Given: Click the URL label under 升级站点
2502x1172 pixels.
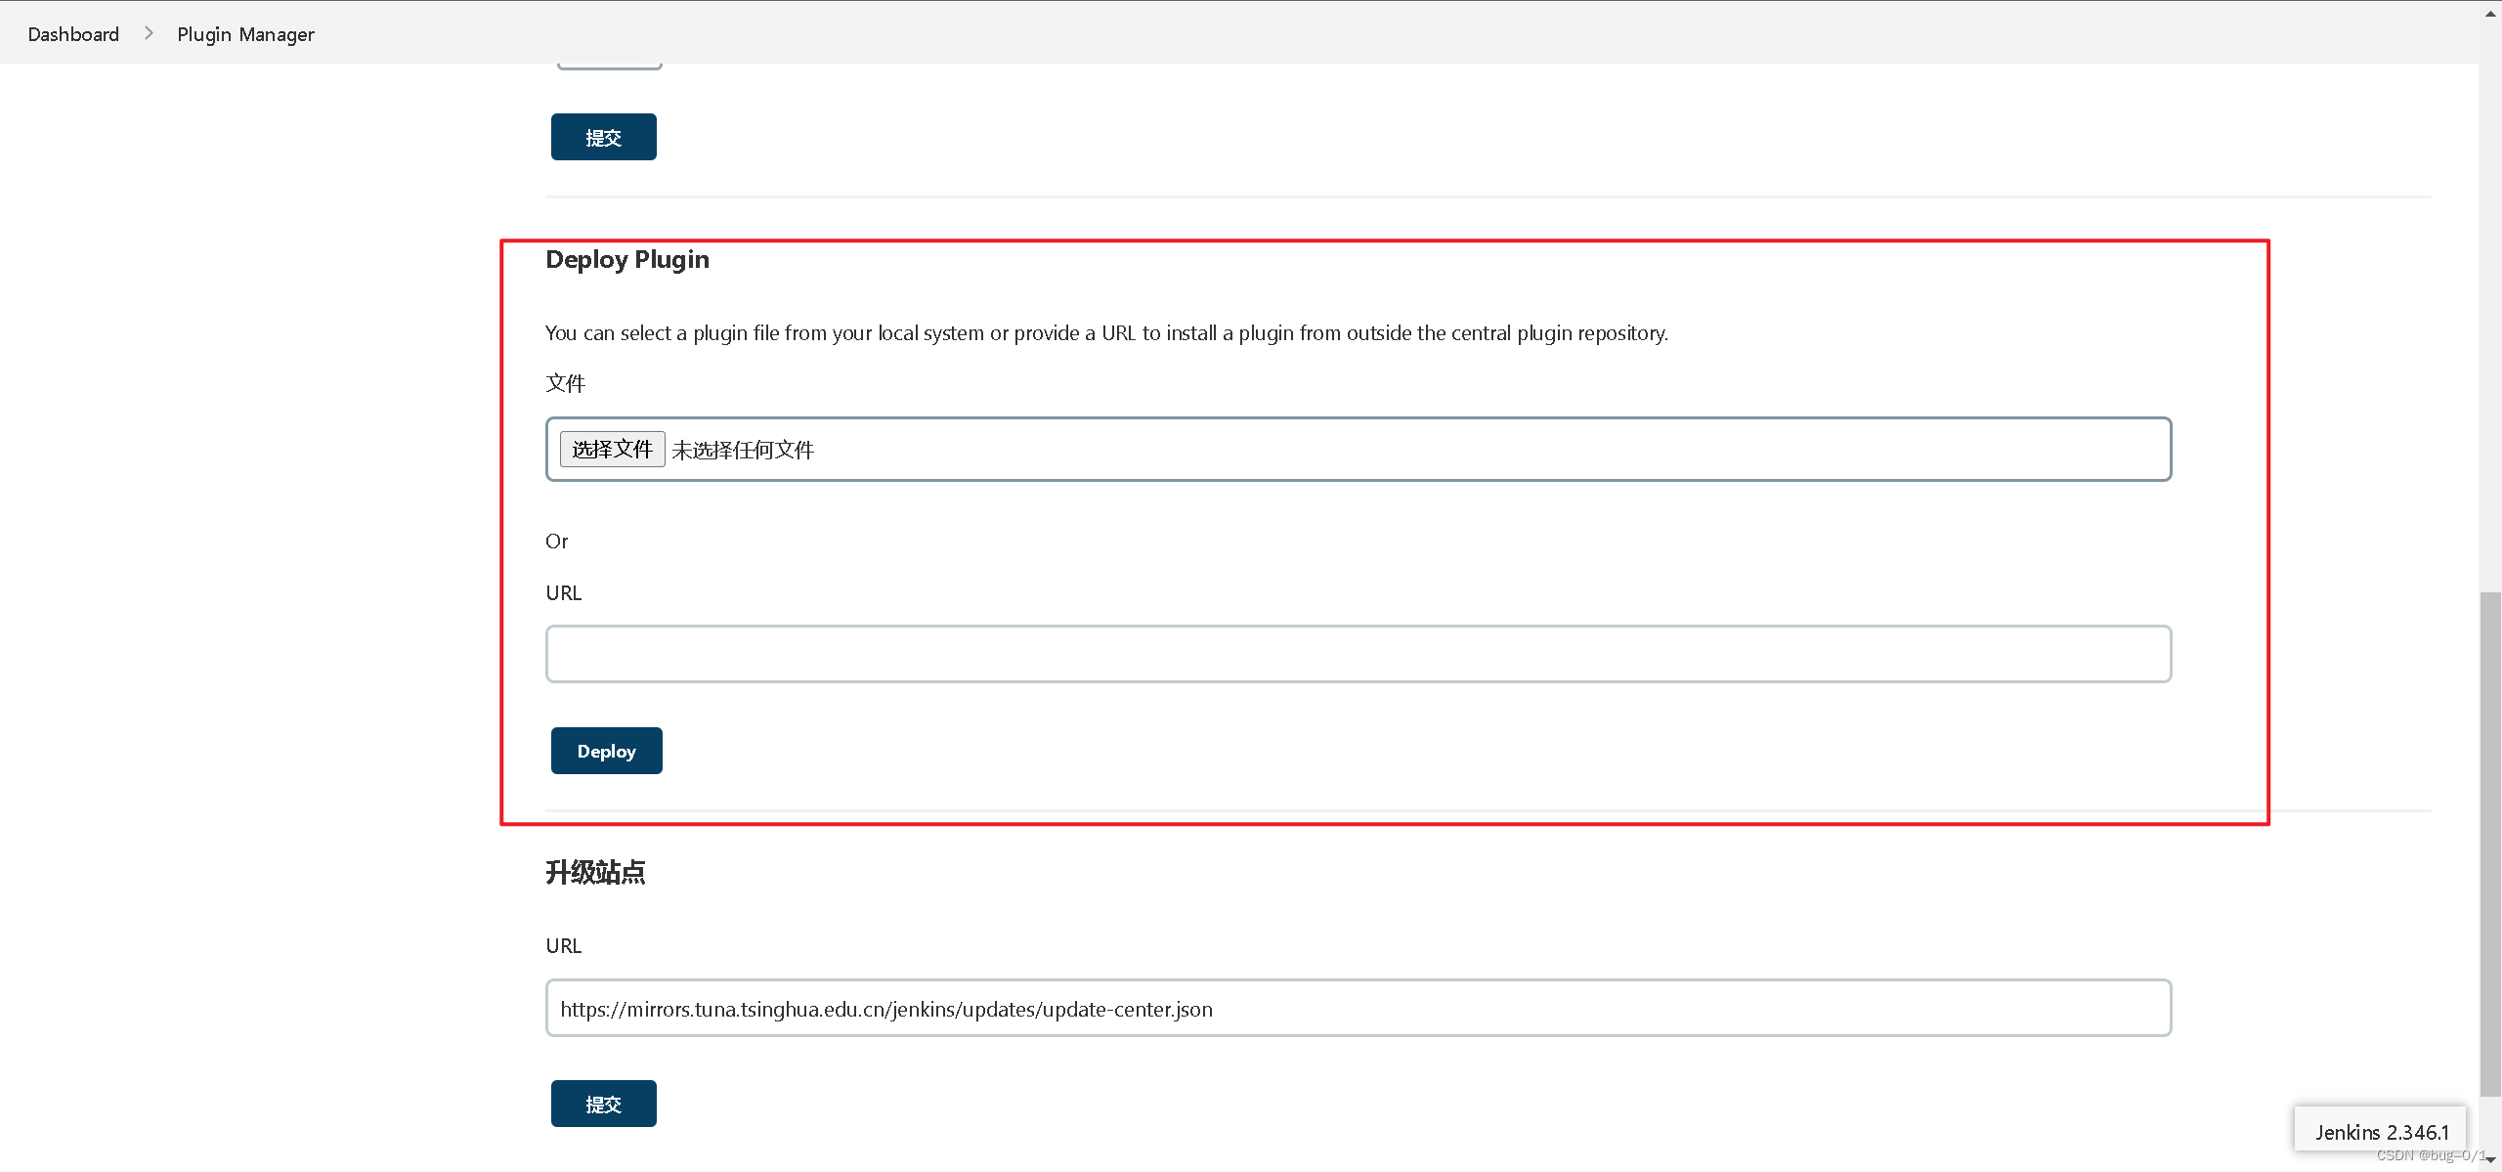Looking at the screenshot, I should 563,945.
